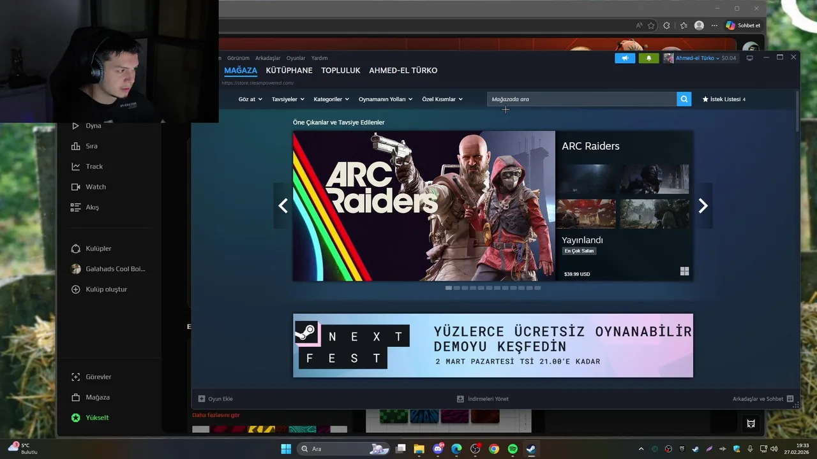This screenshot has height=459, width=817.
Task: Open the Yardım menu in Steam
Action: [x=319, y=58]
